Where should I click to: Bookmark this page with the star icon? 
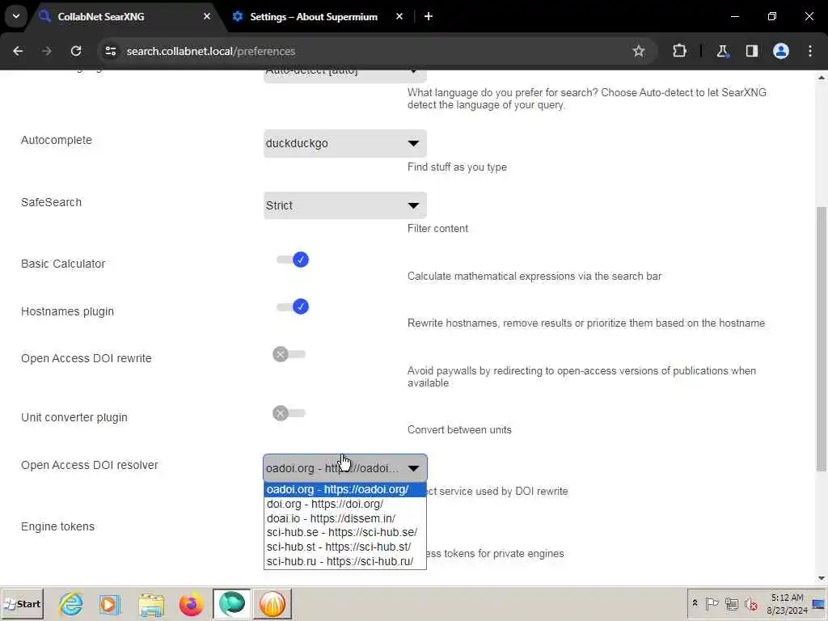tap(639, 51)
